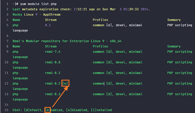Click line number 15 in the gutter
Image resolution: width=195 pixels, height=113 pixels.
click(7, 110)
